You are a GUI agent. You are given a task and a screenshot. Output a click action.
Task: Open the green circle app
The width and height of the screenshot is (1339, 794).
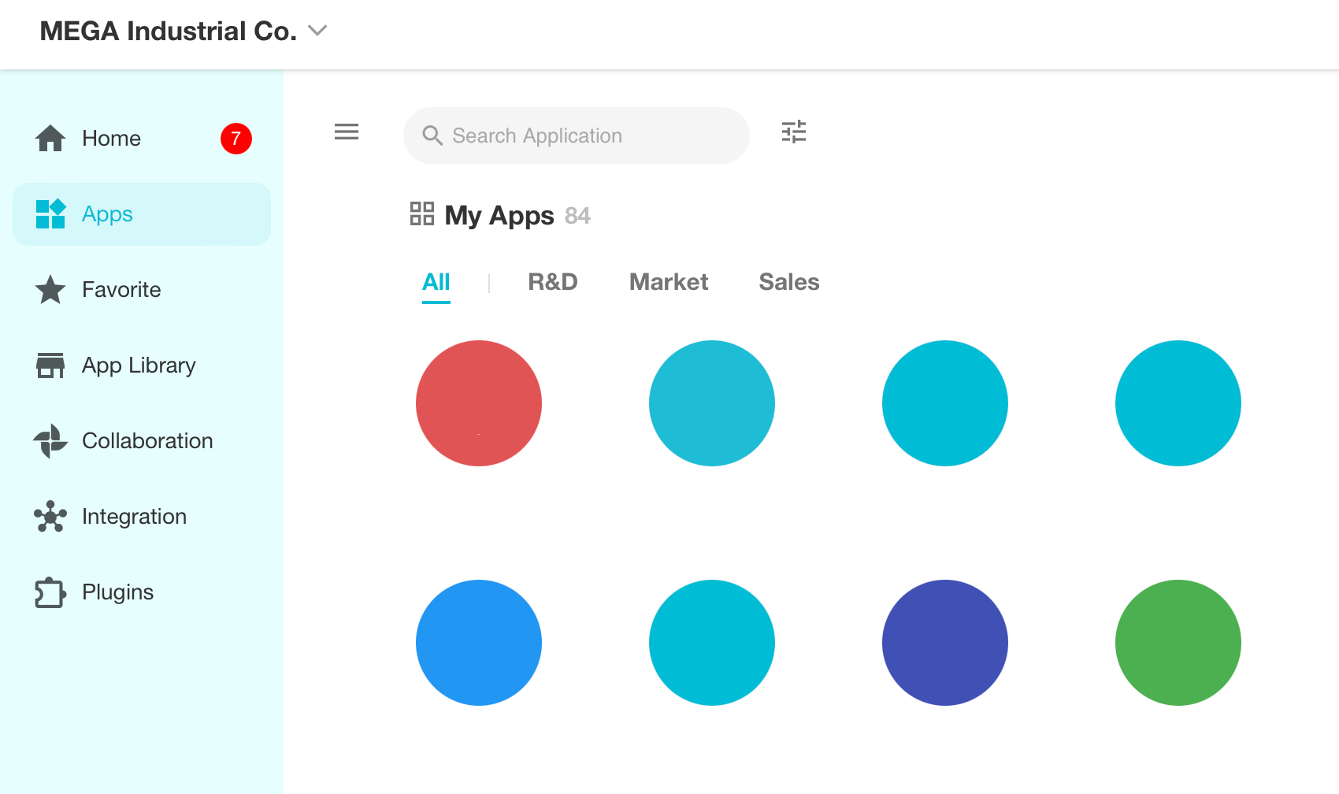(1178, 643)
